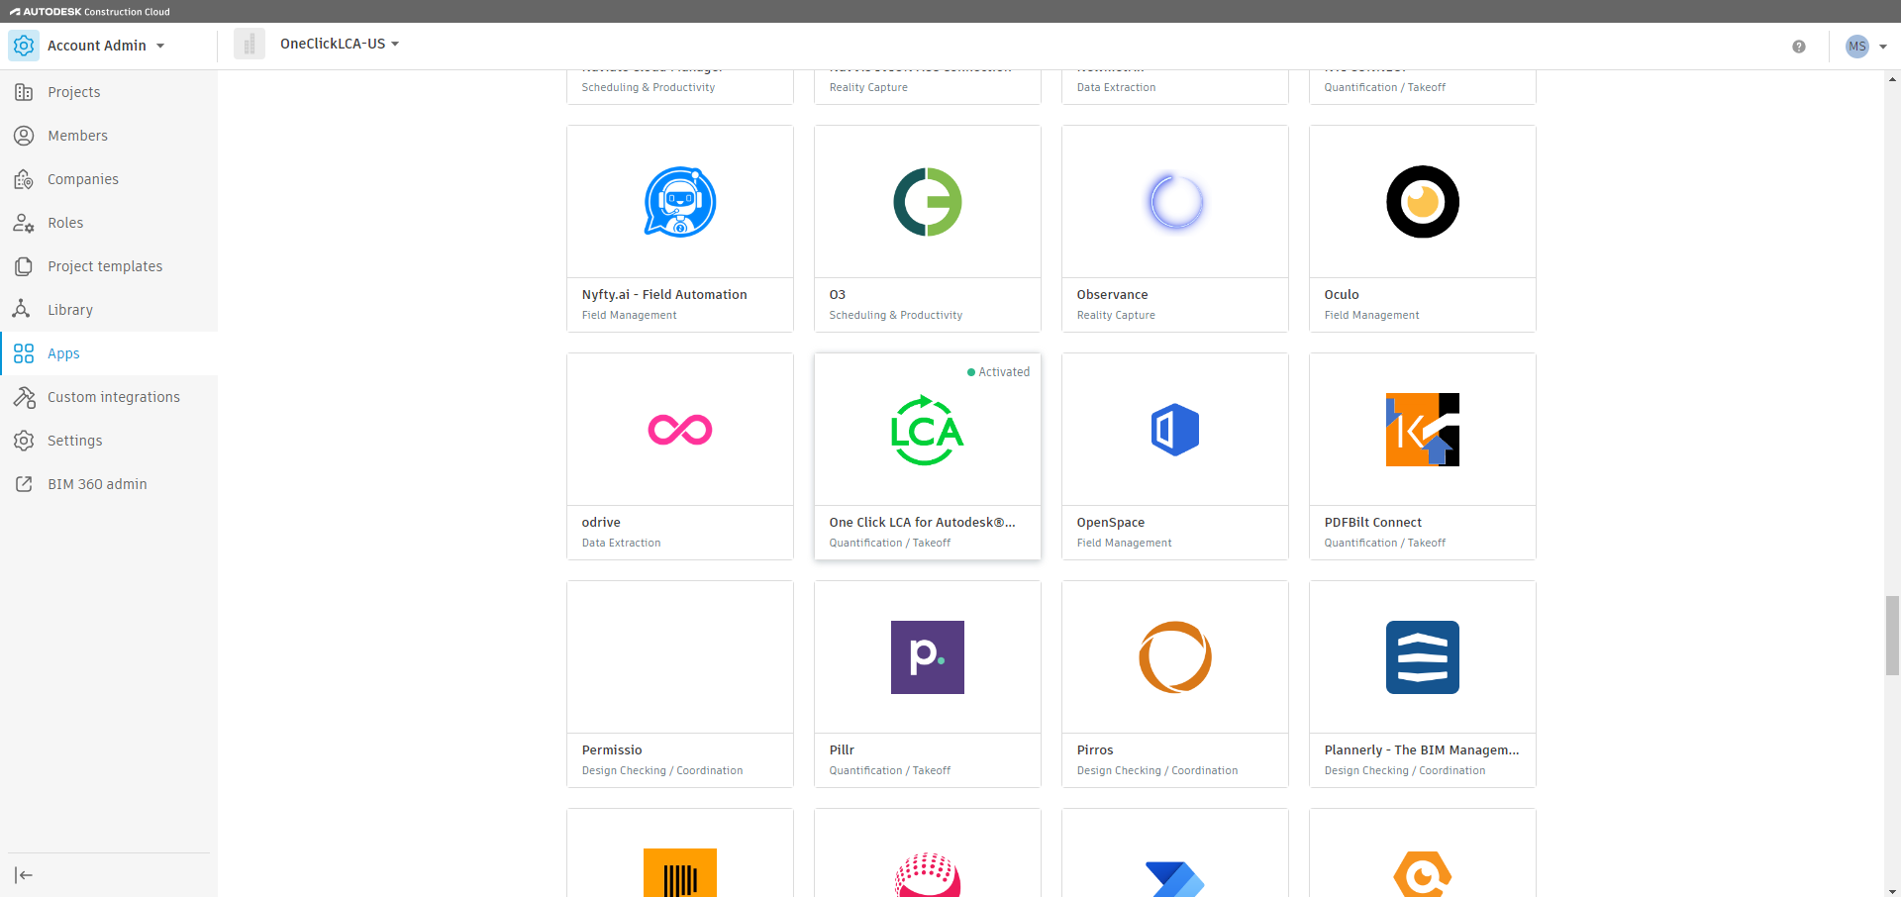Expand the user profile dropdown arrow
Viewport: 1901px width, 897px height.
click(x=1883, y=47)
